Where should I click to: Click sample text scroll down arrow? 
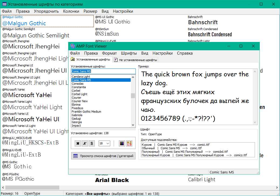255,122
